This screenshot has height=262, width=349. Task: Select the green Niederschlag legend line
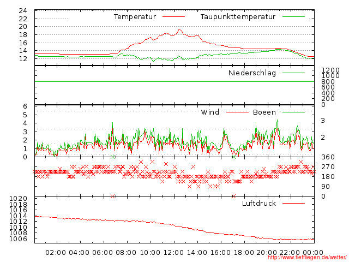coord(293,73)
